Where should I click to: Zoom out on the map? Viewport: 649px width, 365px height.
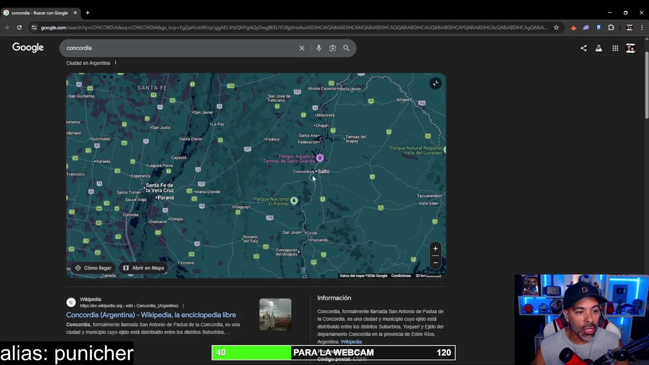[435, 263]
